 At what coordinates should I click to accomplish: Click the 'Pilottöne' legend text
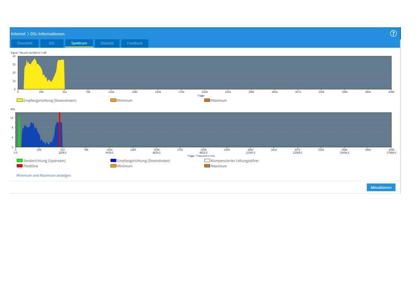(31, 166)
